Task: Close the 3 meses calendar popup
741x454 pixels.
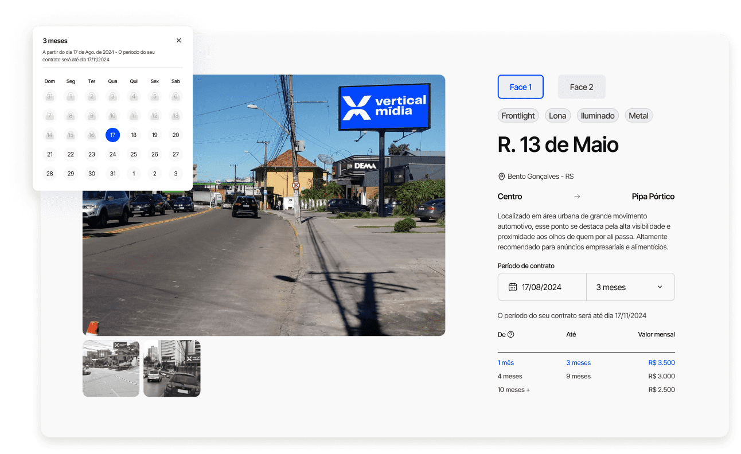Action: (x=179, y=41)
